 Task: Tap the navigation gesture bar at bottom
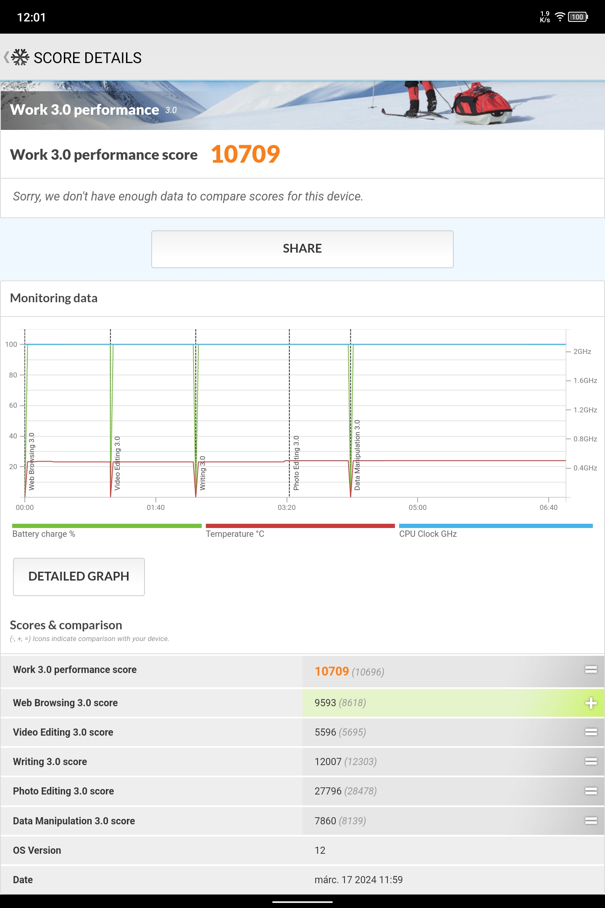pos(302,902)
